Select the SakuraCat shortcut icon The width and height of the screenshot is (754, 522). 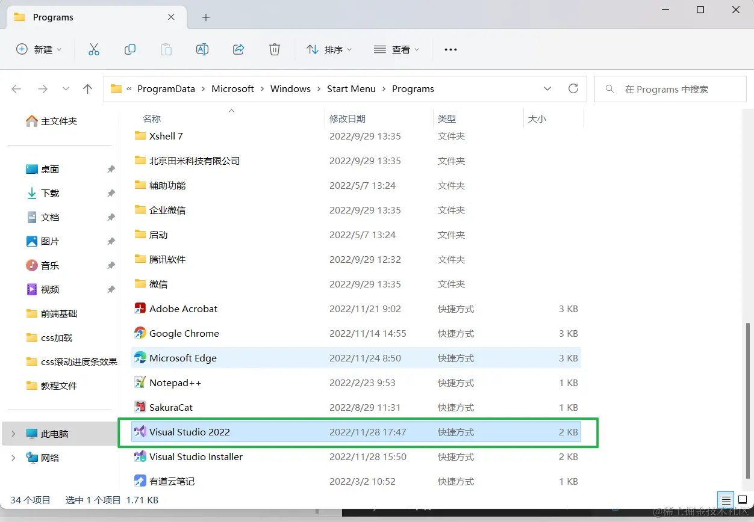[x=140, y=407]
